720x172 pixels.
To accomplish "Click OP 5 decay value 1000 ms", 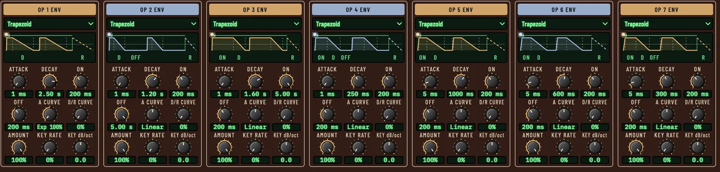I will [x=461, y=94].
